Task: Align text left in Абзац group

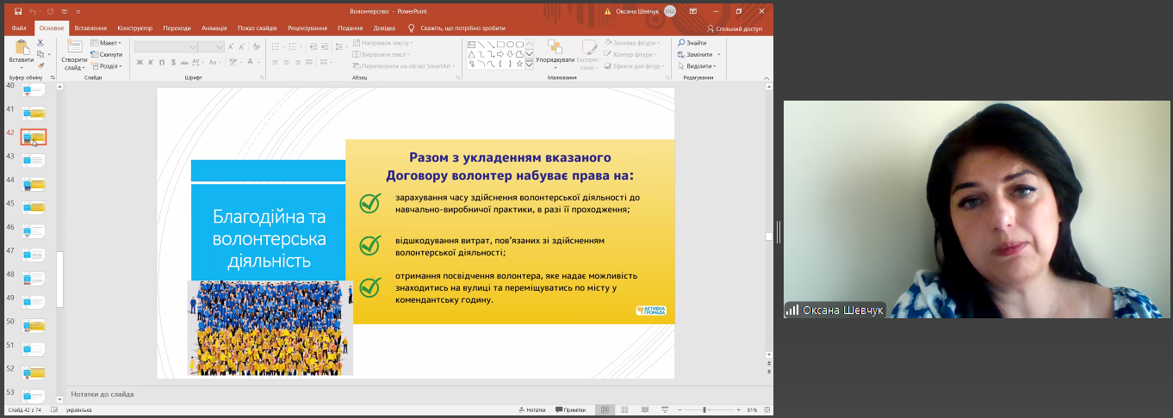Action: (x=276, y=62)
